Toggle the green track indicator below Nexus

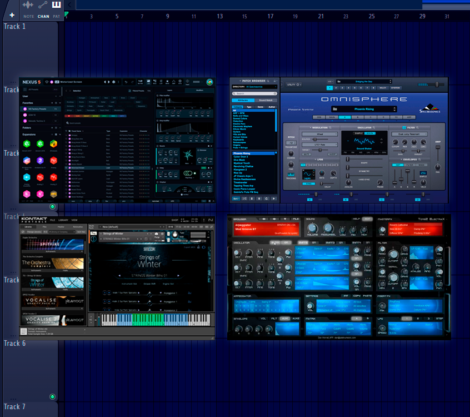(53, 207)
